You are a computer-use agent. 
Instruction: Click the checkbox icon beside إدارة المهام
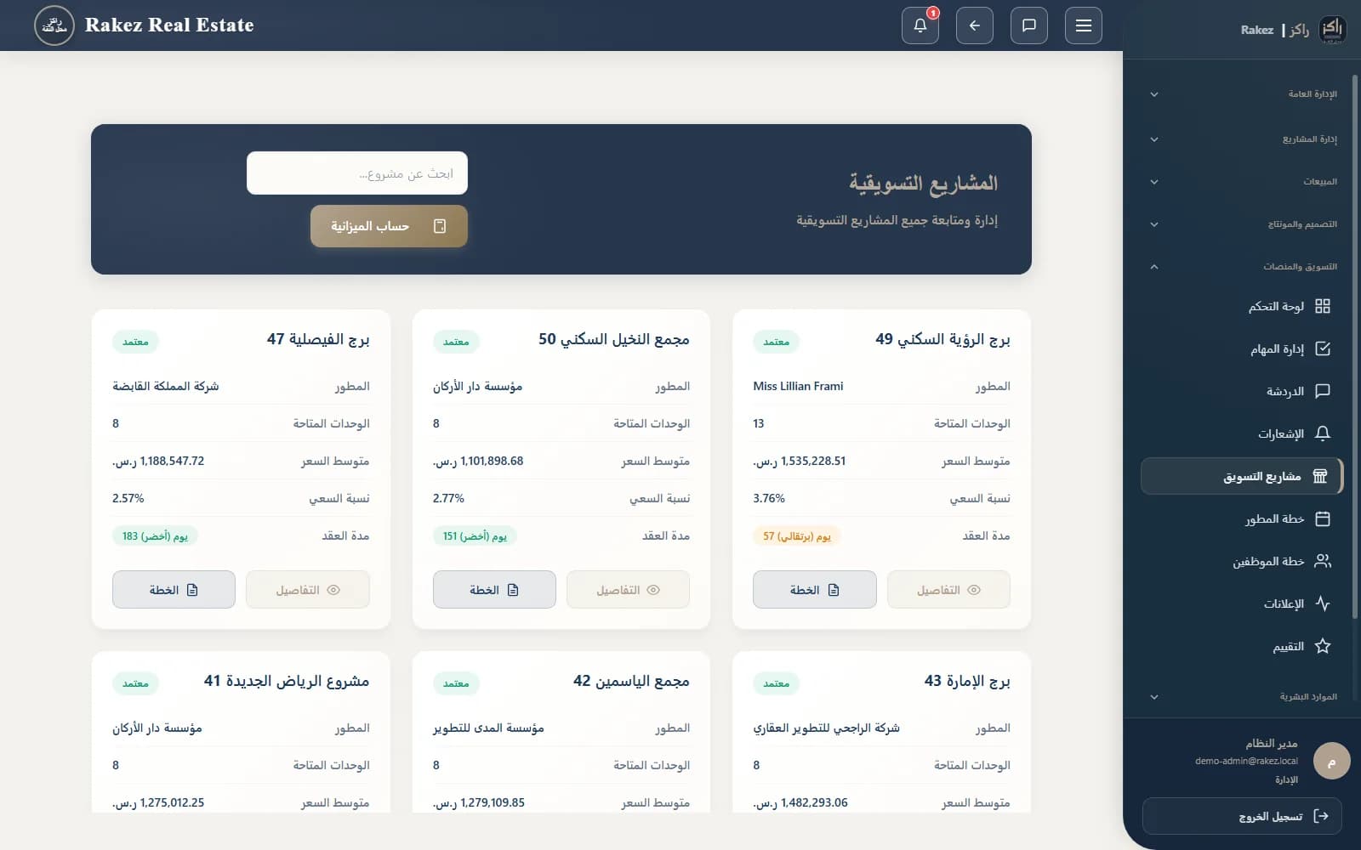pos(1323,348)
